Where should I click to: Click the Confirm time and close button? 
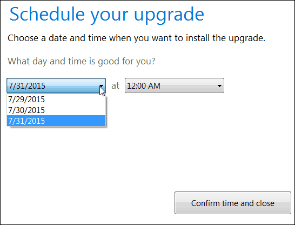233,203
